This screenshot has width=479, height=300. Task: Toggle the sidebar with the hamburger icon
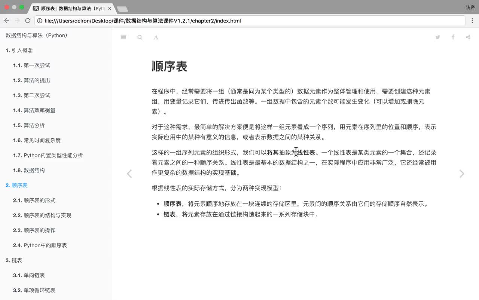point(123,37)
